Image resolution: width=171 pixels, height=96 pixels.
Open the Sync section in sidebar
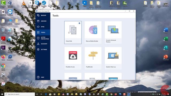pyautogui.click(x=43, y=27)
